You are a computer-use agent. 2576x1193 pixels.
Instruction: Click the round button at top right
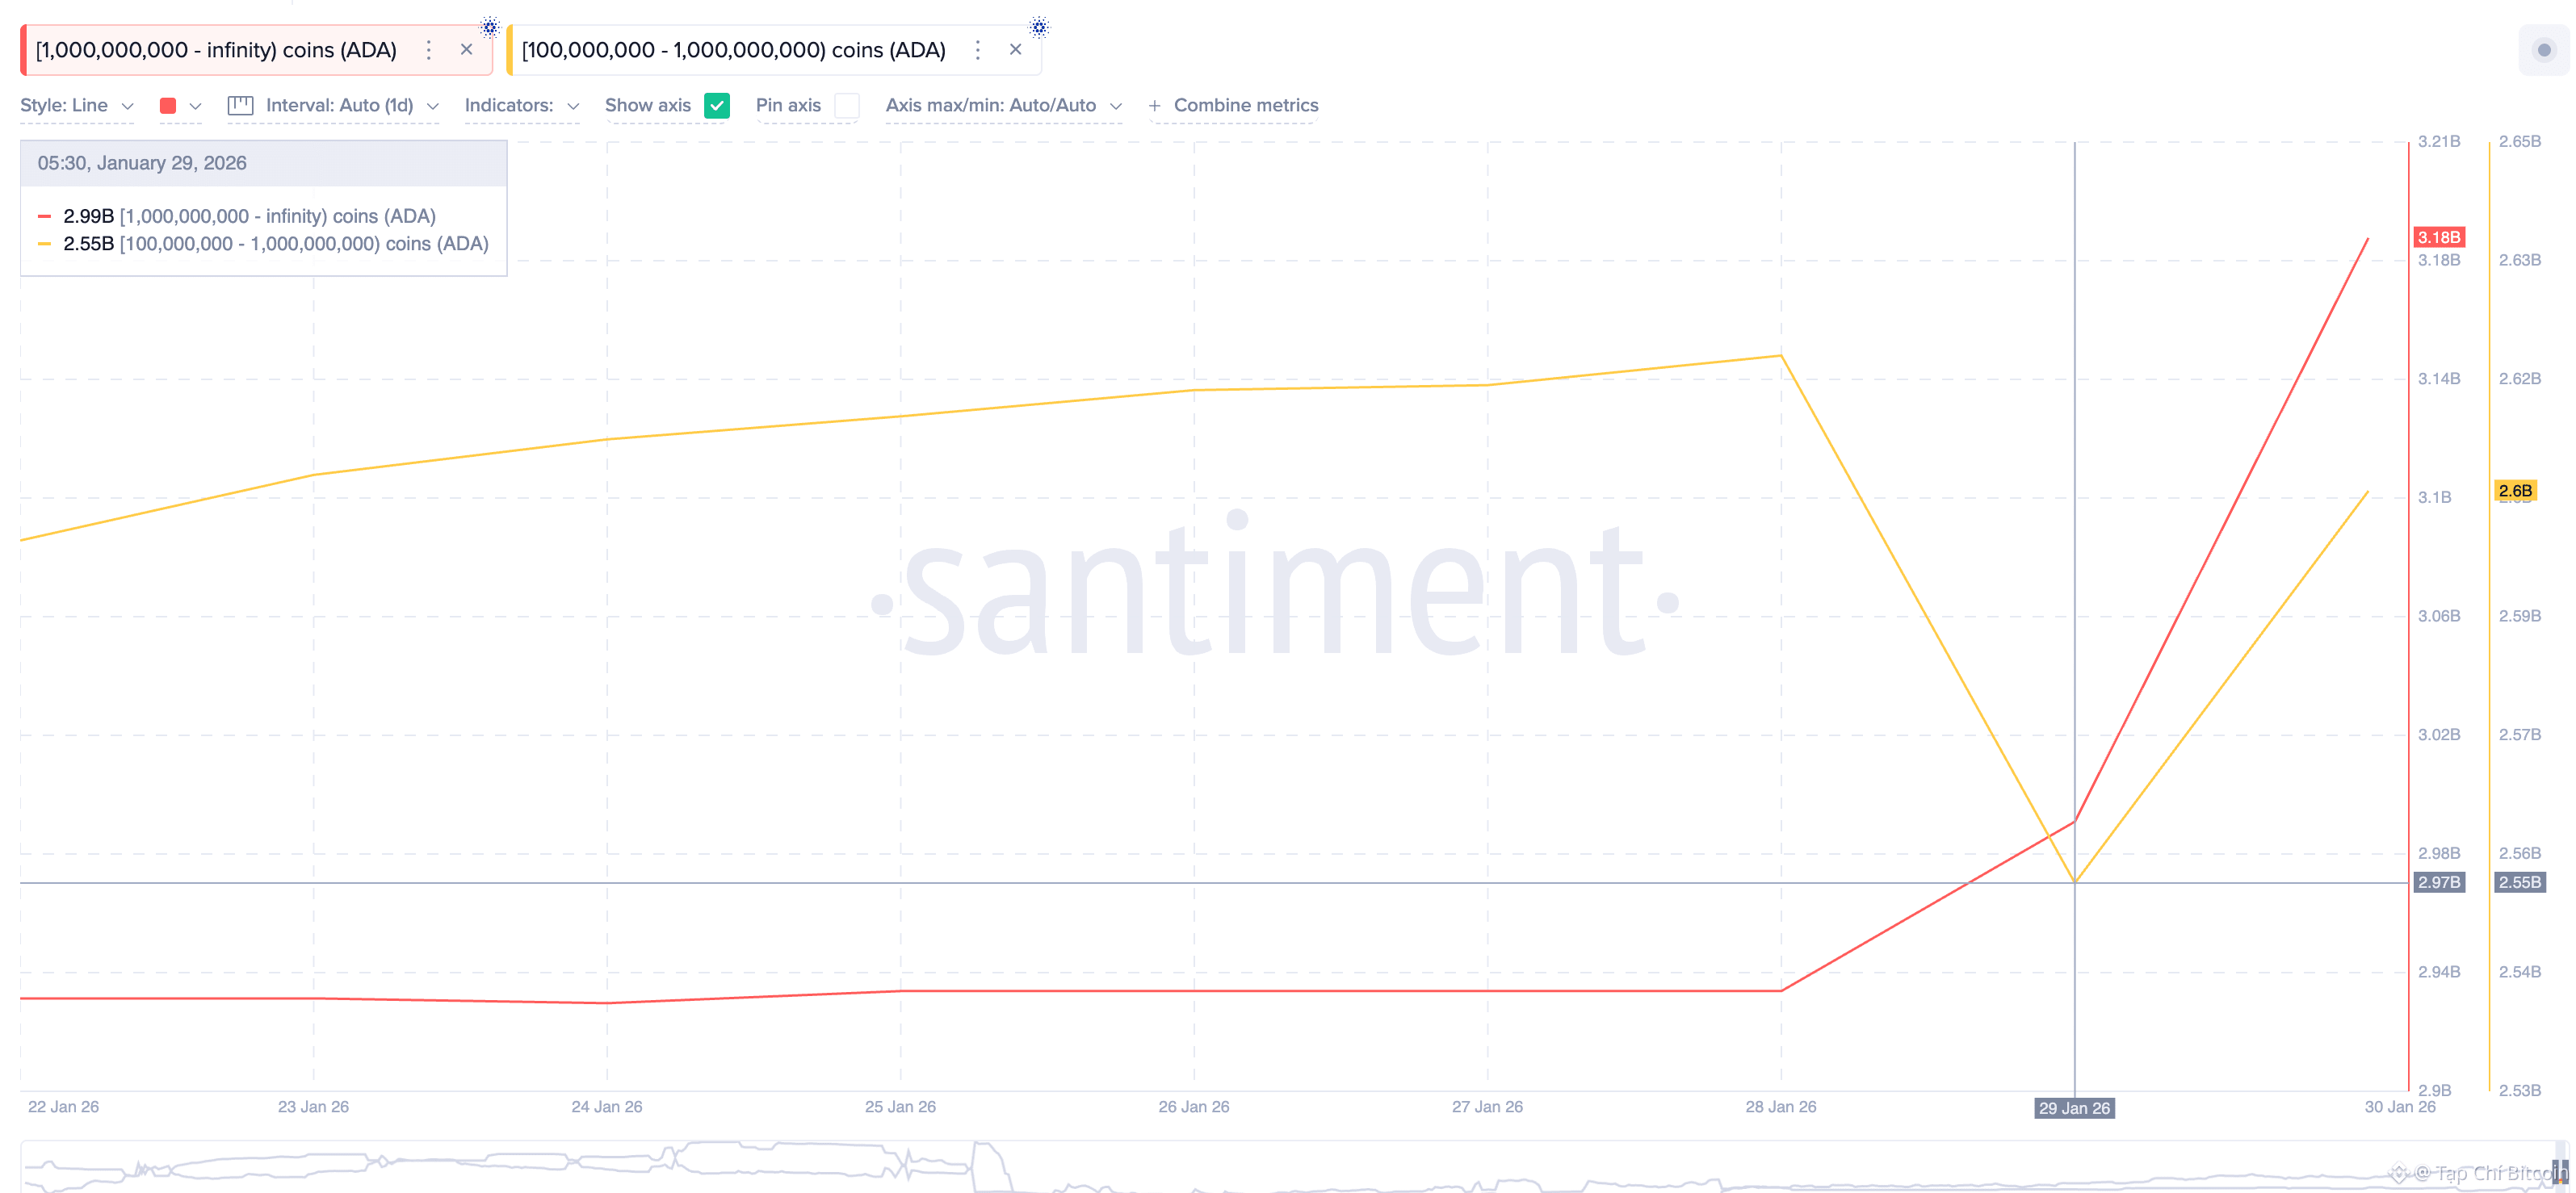pos(2543,50)
